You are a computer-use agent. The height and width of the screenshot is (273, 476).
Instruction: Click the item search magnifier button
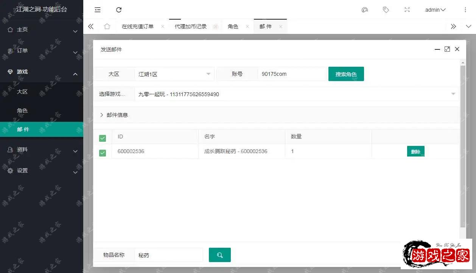[x=219, y=255]
